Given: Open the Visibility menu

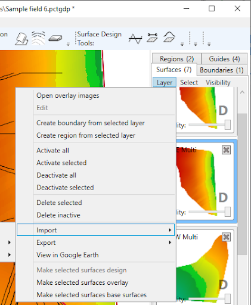Looking at the screenshot, I should (218, 82).
